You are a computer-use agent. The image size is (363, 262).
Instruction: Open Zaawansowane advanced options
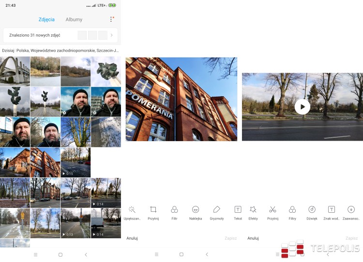351,212
